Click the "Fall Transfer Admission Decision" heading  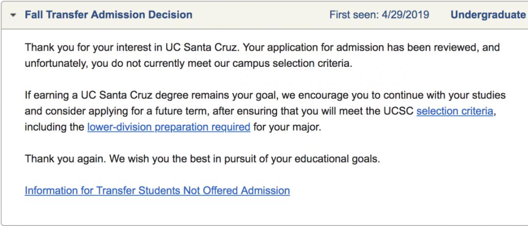[108, 15]
